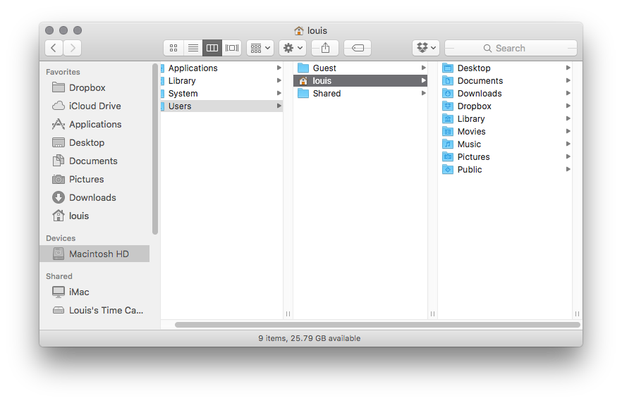The image size is (622, 403).
Task: Switch to icon view
Action: (173, 48)
